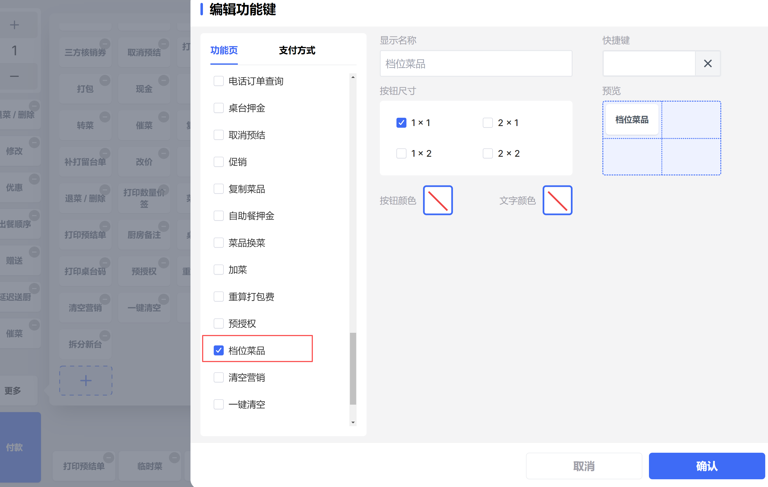Click the 取消 button
Screen dimensions: 768x487
point(584,466)
